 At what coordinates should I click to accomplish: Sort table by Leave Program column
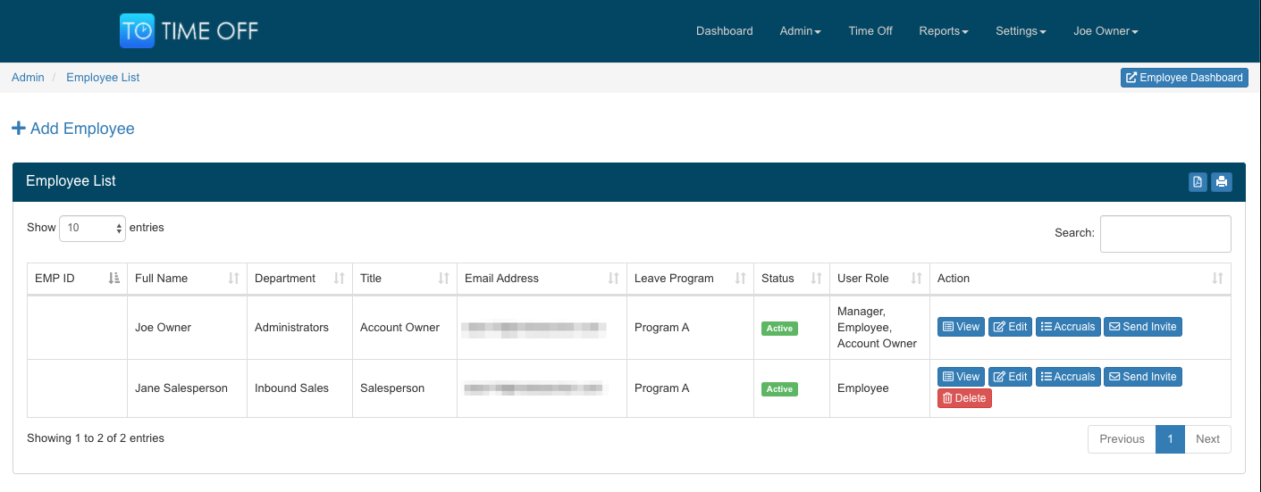[x=689, y=279]
